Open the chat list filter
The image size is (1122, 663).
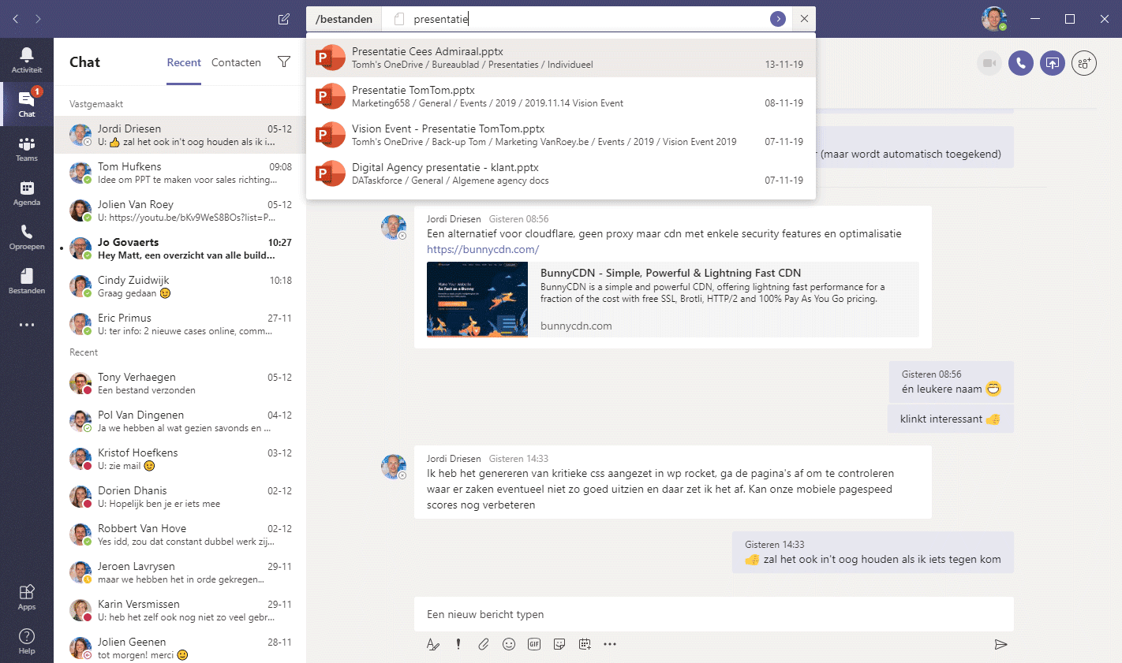click(284, 62)
